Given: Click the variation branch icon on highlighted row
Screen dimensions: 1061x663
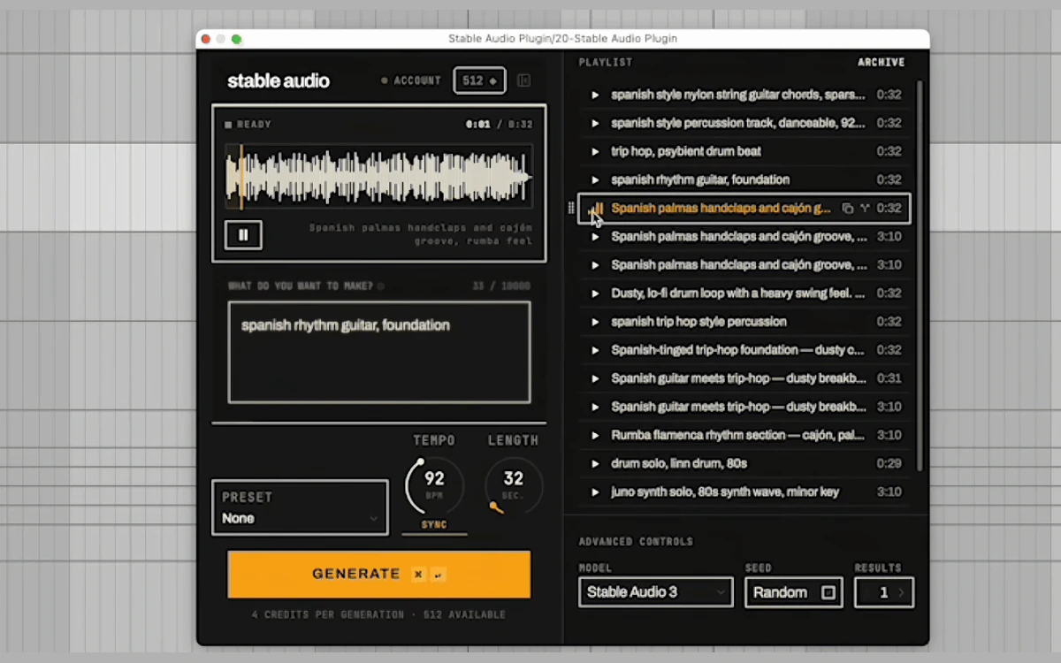Looking at the screenshot, I should (x=865, y=209).
